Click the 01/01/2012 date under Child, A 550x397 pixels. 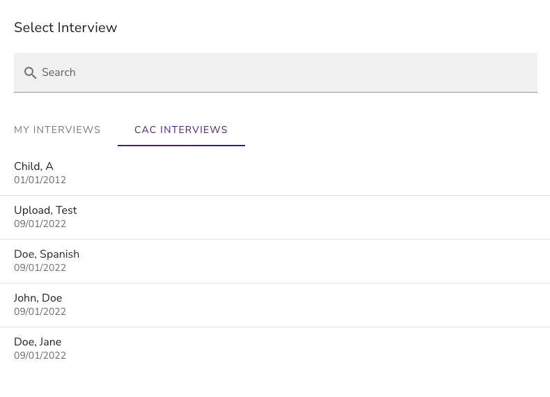click(x=40, y=180)
